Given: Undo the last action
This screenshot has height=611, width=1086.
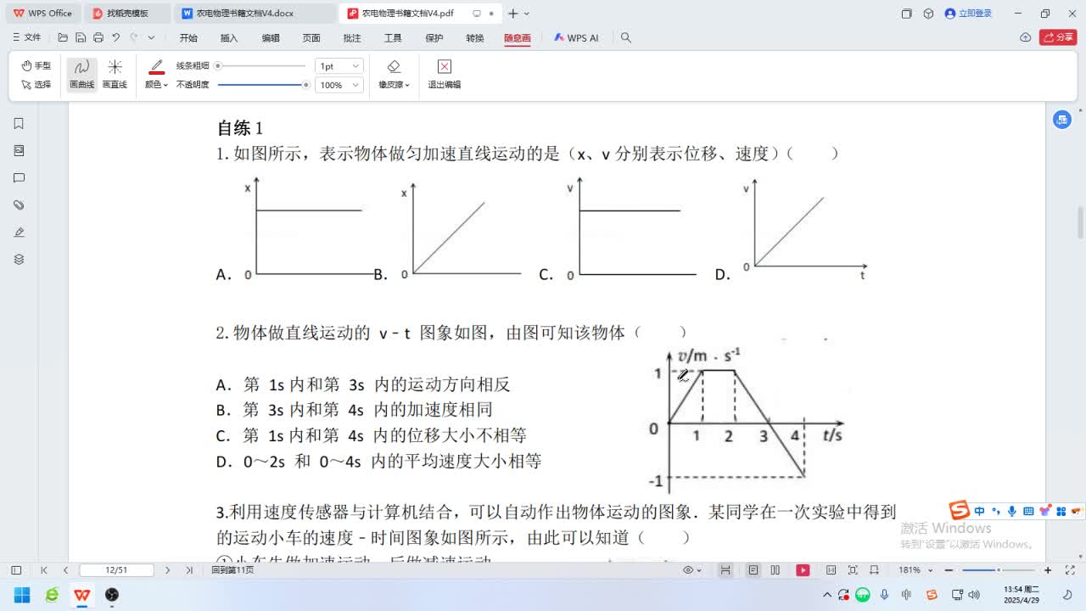Looking at the screenshot, I should (116, 37).
